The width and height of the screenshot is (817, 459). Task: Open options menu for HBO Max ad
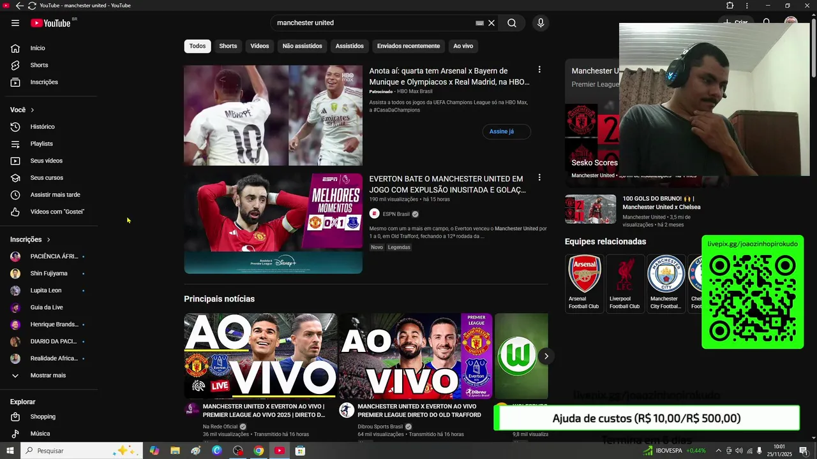point(539,69)
